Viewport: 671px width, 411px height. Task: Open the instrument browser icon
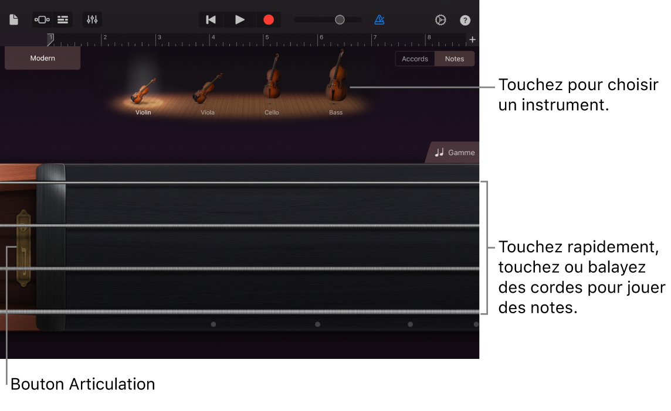[x=42, y=19]
